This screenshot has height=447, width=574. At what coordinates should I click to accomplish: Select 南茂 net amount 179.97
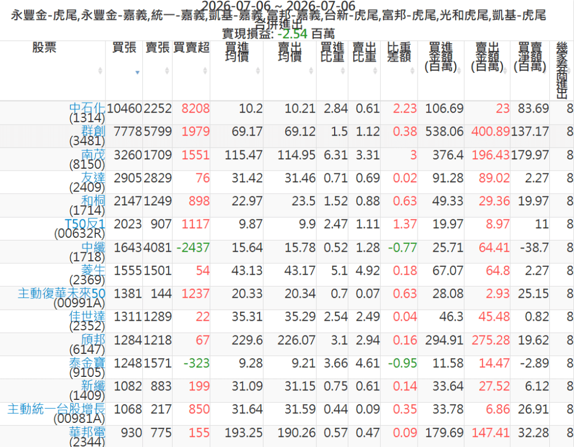[x=530, y=155]
